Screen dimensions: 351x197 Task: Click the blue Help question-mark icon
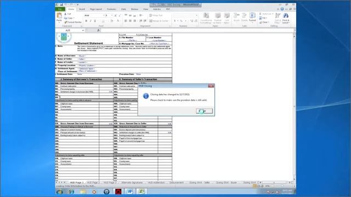tap(282, 9)
